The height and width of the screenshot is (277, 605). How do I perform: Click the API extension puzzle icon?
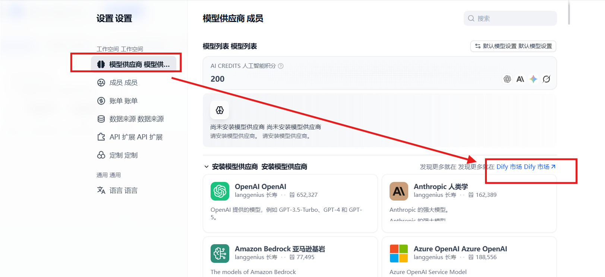(x=101, y=137)
